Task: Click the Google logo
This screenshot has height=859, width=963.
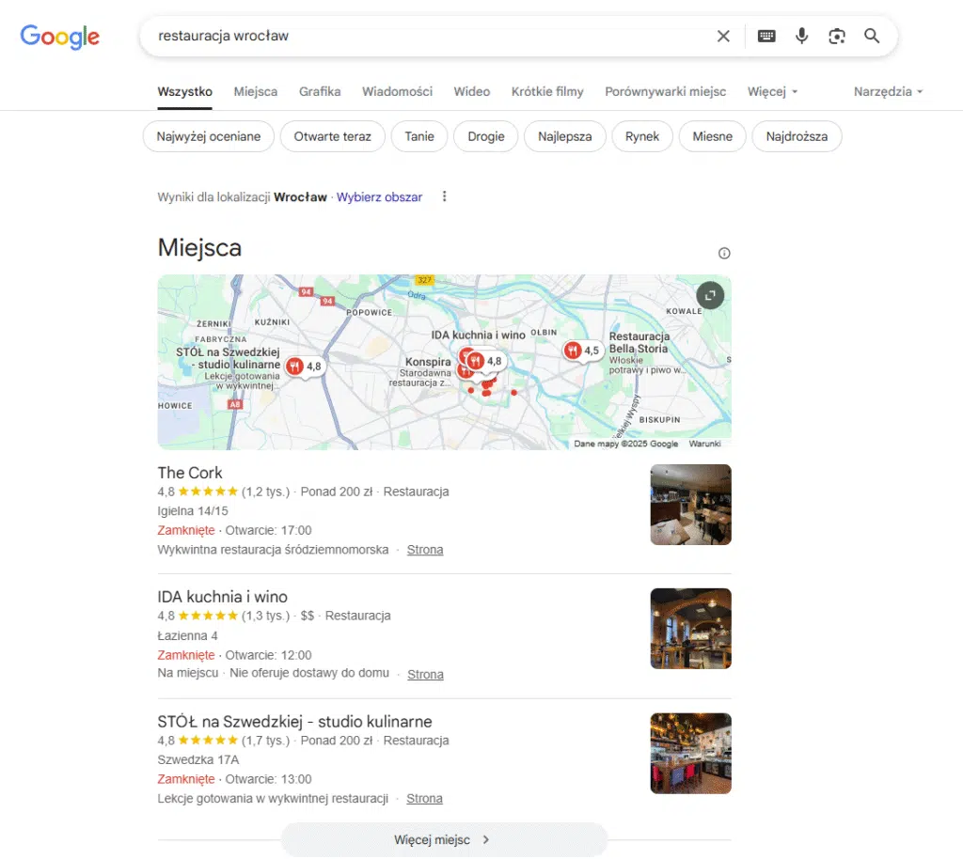Action: (59, 37)
